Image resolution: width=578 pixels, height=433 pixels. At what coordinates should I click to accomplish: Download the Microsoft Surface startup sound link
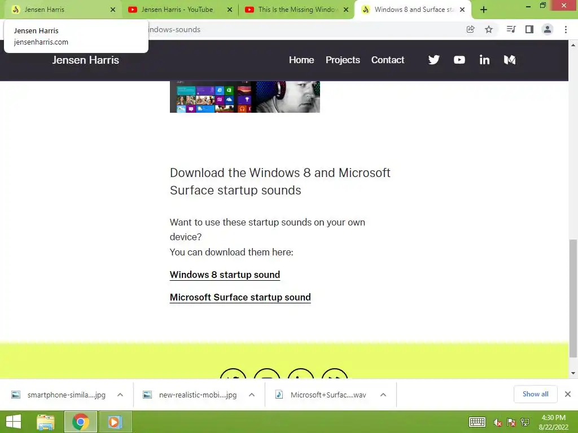pyautogui.click(x=240, y=297)
